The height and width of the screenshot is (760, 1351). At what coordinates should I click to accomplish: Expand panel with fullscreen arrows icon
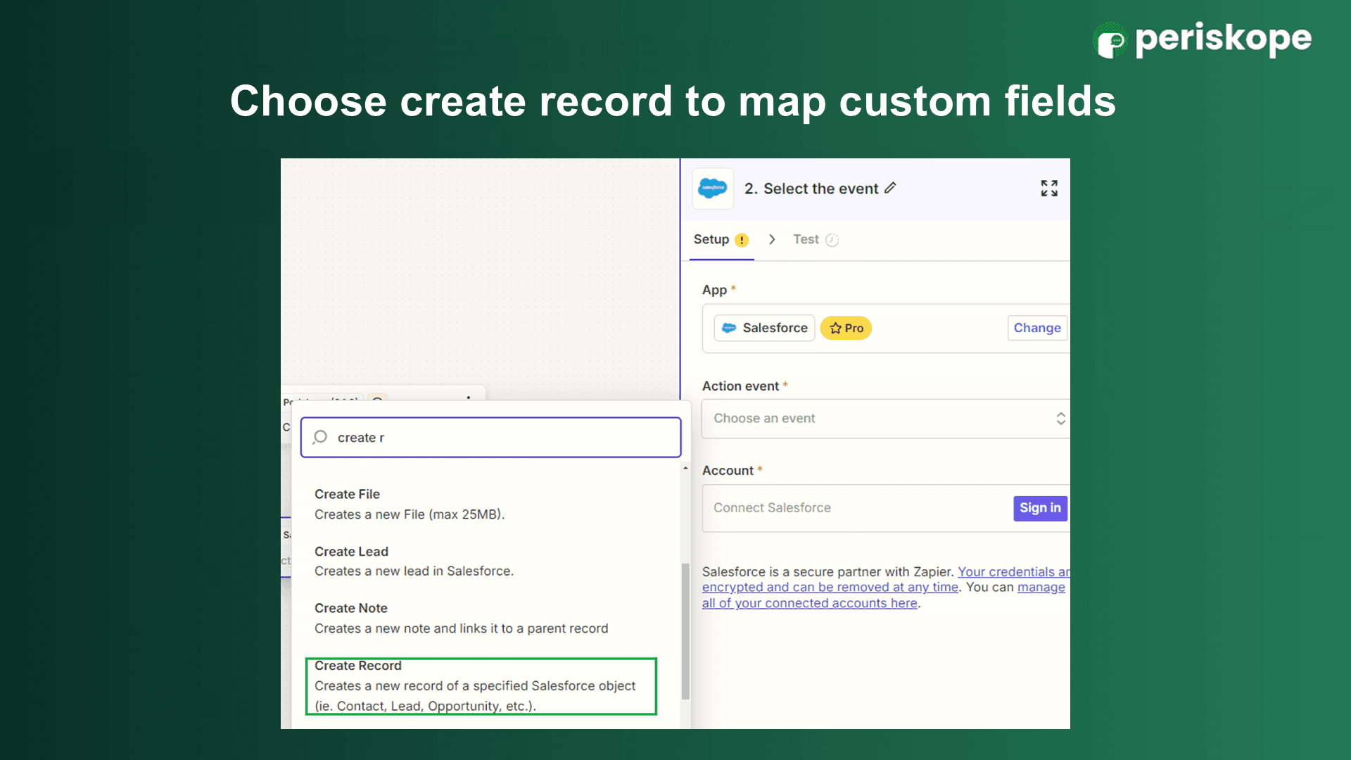1049,188
